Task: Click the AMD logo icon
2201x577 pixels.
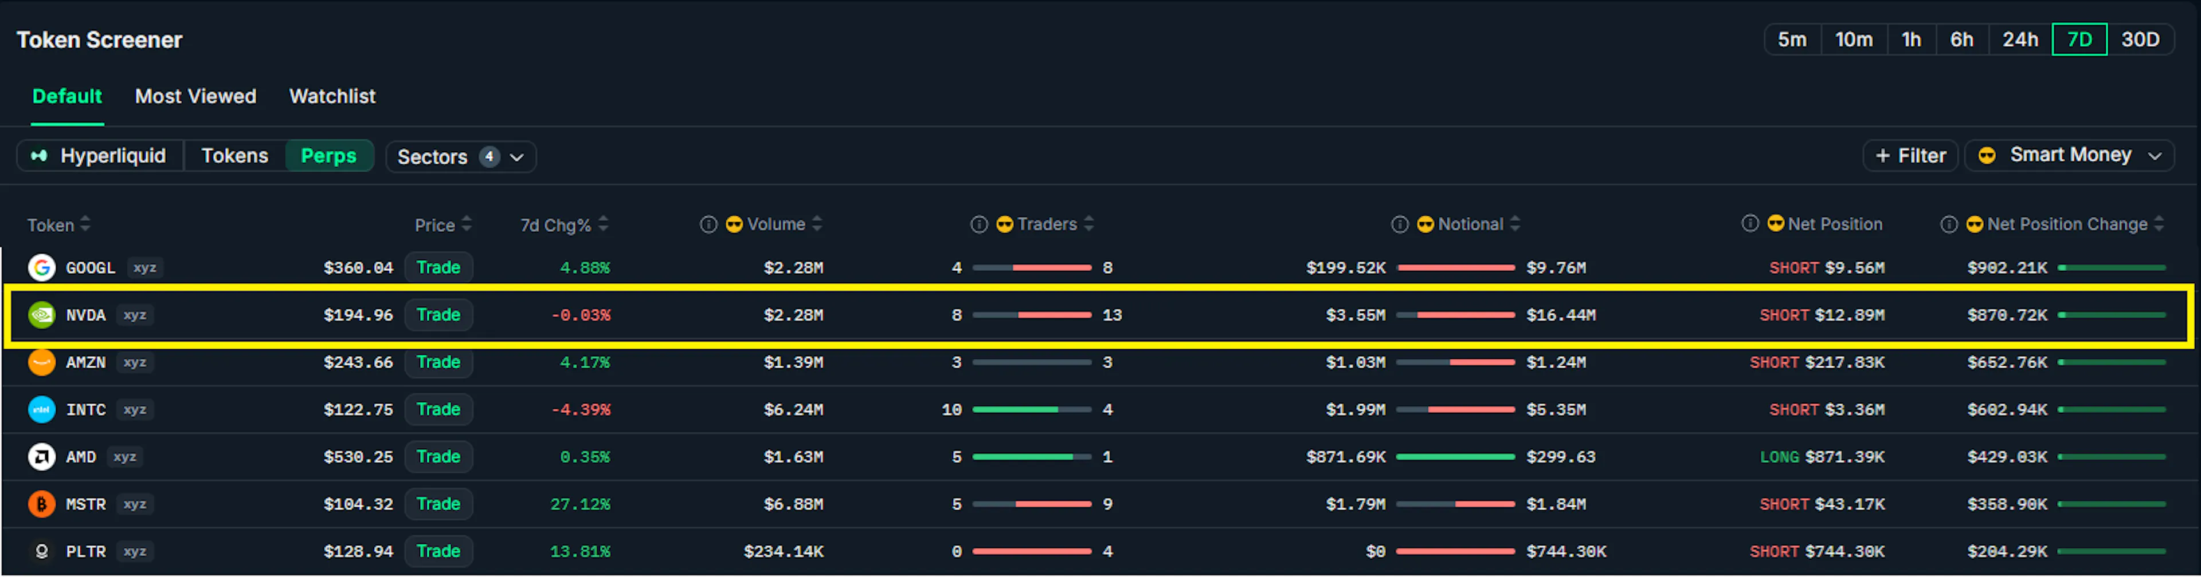Action: (41, 457)
